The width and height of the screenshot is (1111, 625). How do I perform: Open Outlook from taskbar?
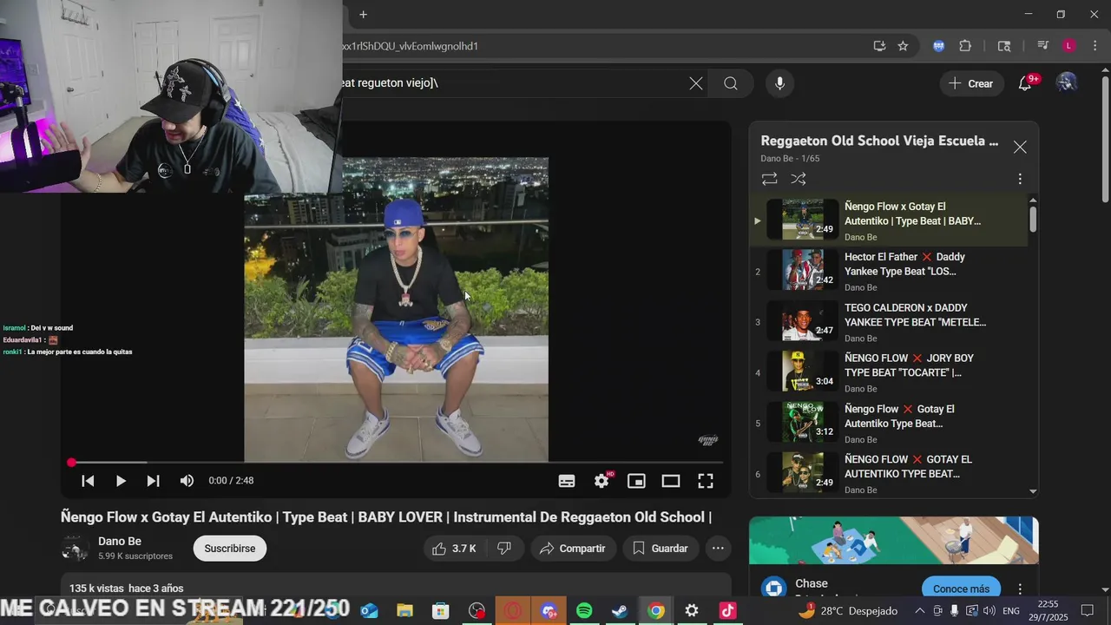pos(369,611)
